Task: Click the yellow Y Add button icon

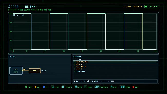Action: tap(36, 87)
